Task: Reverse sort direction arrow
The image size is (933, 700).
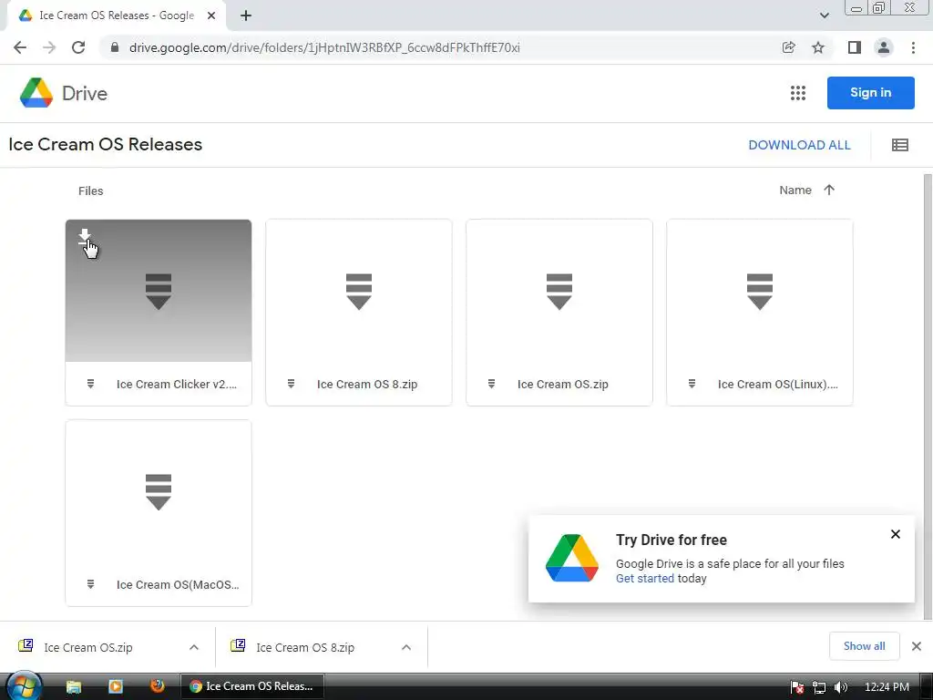Action: pyautogui.click(x=829, y=190)
